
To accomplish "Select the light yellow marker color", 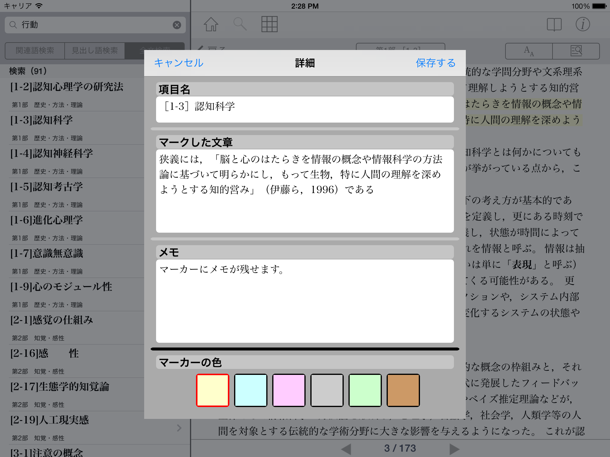I will click(x=213, y=390).
